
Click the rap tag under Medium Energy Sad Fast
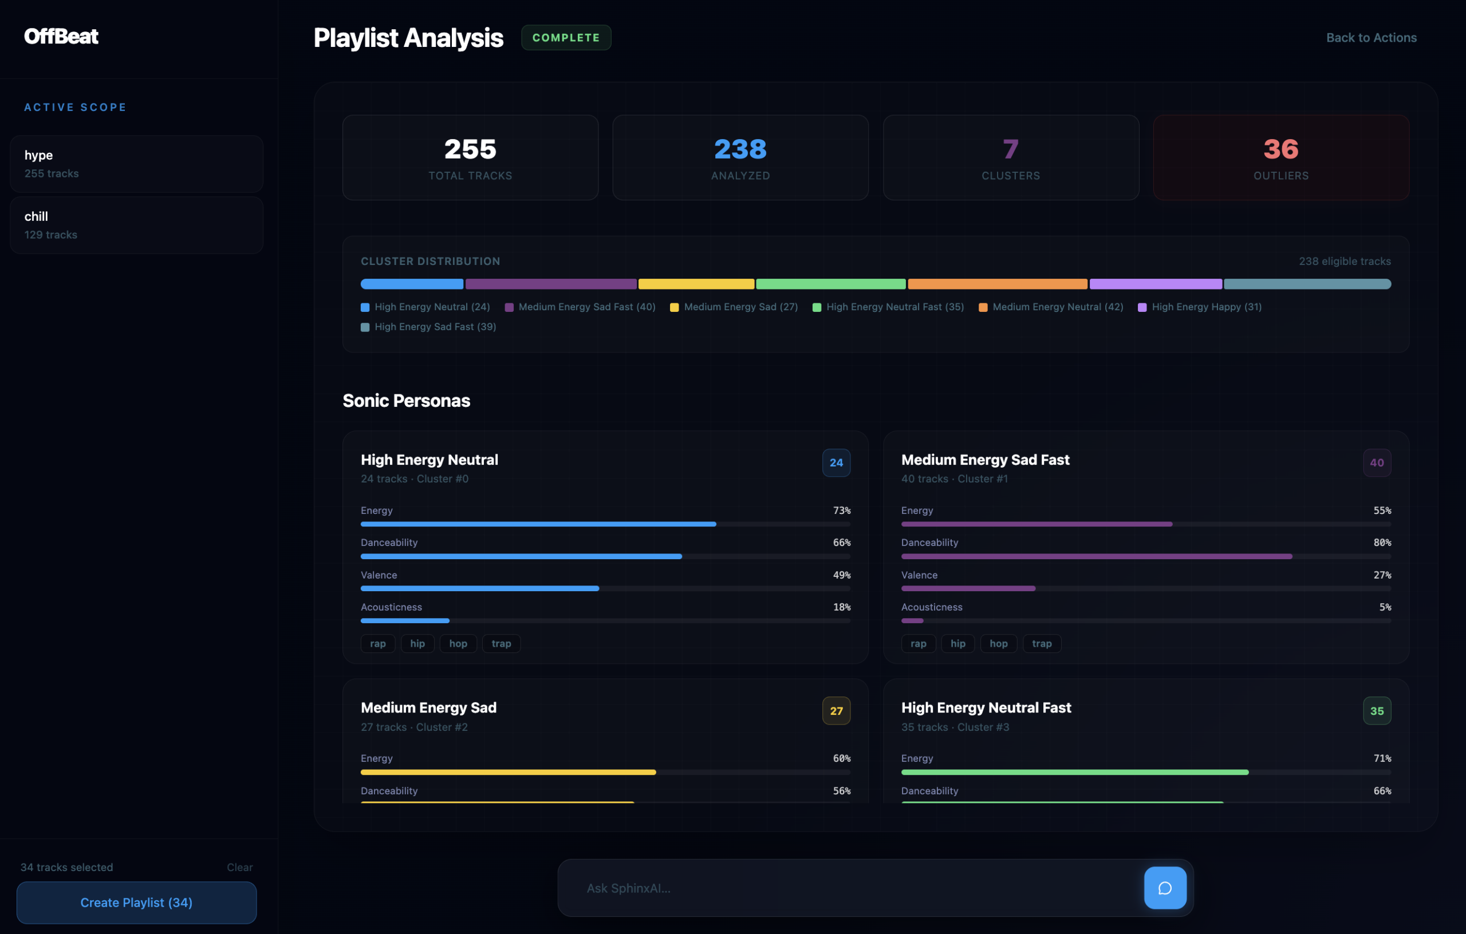pyautogui.click(x=918, y=643)
